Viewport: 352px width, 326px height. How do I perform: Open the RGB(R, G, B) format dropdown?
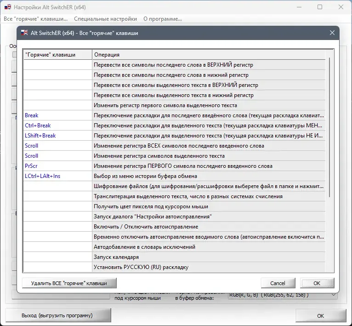tap(334, 295)
